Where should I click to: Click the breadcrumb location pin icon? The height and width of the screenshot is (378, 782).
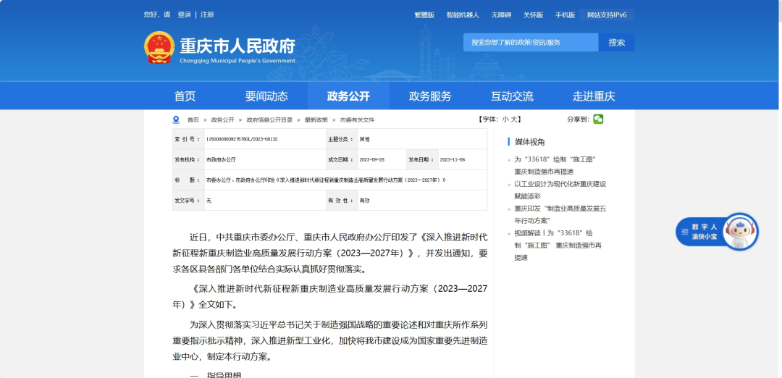(x=176, y=119)
